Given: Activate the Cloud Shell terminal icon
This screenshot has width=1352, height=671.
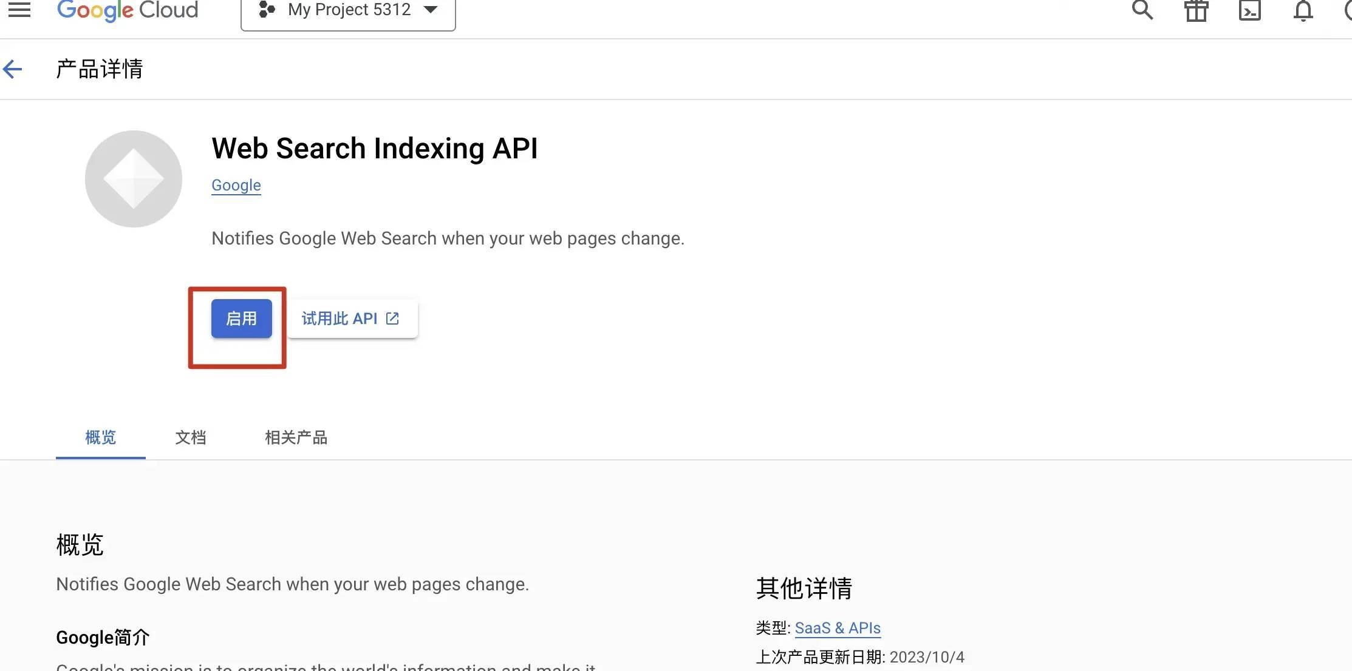Looking at the screenshot, I should coord(1249,10).
